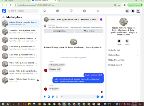Open View buyer profile link
144x106 pixels.
[x=81, y=58]
